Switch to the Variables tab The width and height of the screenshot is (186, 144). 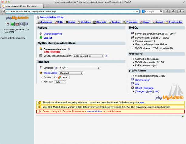(84, 22)
